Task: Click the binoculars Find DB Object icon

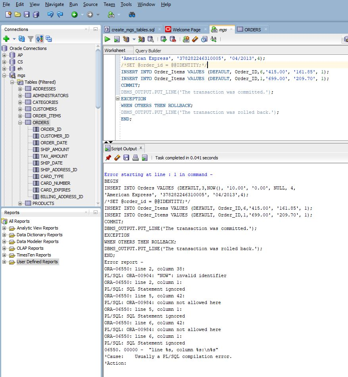Action: (132, 15)
